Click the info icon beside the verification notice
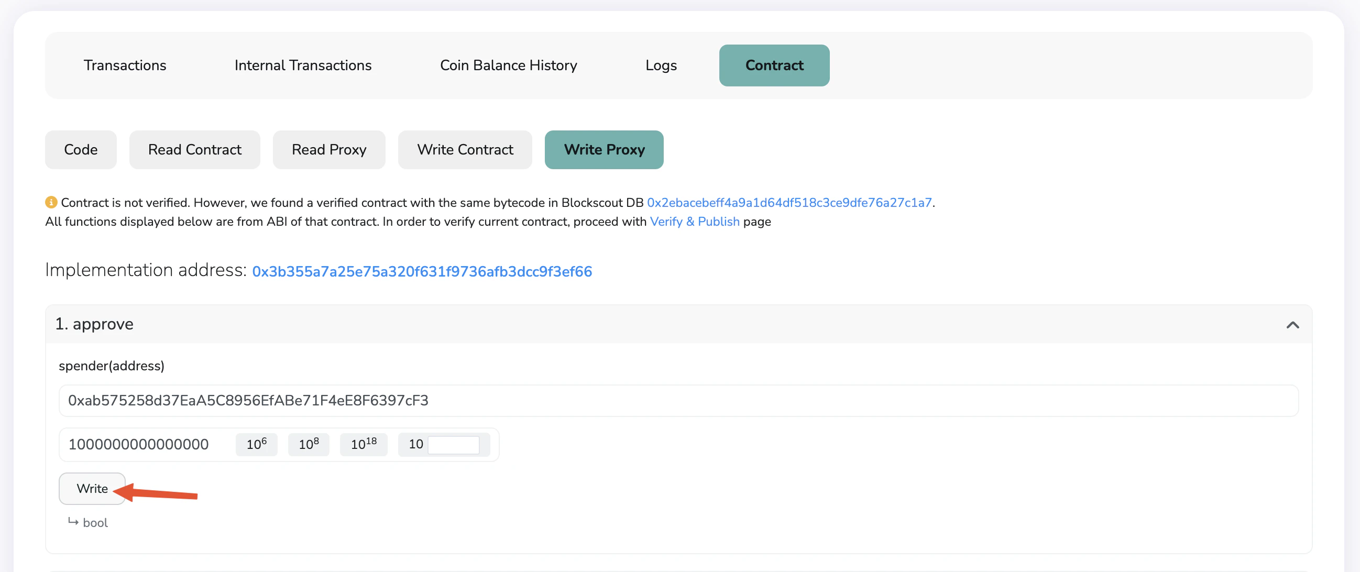 tap(51, 202)
